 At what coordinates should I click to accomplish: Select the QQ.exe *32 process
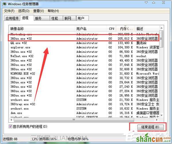[84, 43]
